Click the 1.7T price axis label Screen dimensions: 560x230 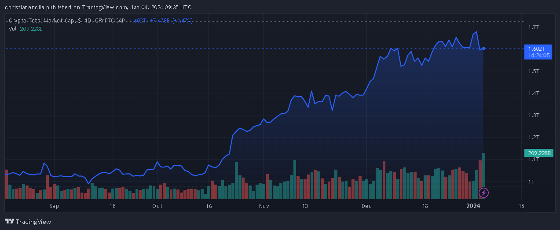point(533,27)
